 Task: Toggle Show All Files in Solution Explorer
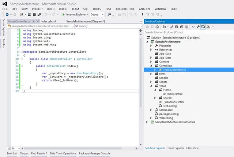click(187, 27)
